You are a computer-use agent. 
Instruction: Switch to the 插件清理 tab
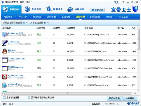pyautogui.click(x=52, y=17)
